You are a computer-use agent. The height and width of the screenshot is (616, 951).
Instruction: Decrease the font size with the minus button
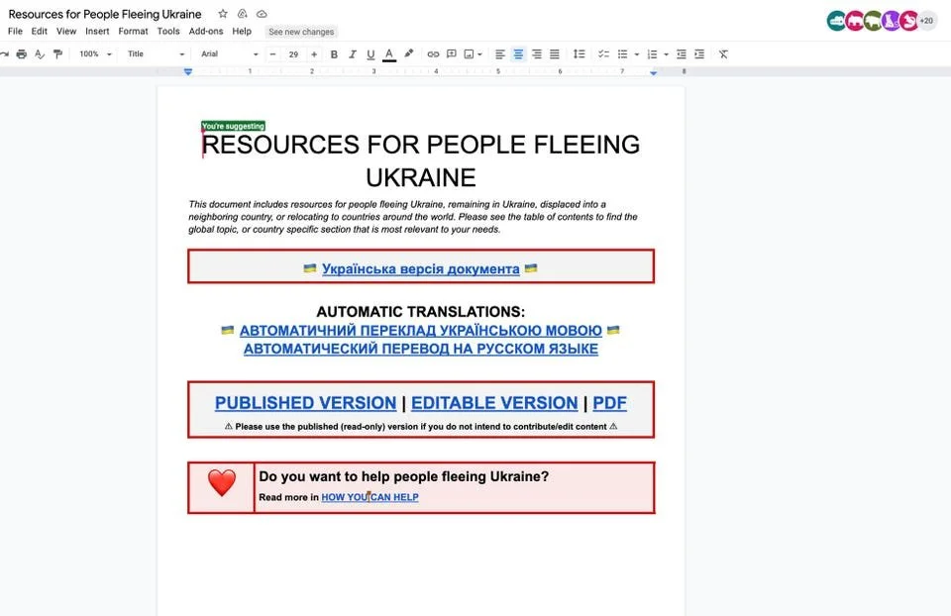click(x=273, y=53)
